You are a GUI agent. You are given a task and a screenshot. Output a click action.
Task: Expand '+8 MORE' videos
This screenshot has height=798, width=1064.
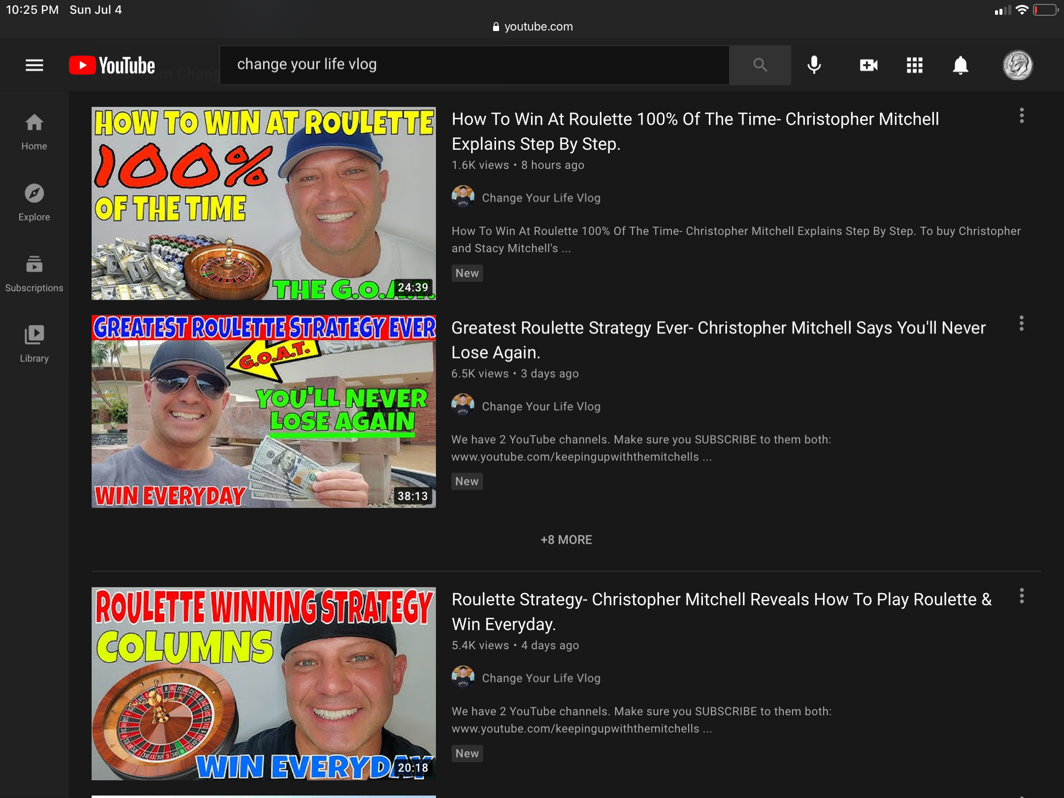(566, 540)
